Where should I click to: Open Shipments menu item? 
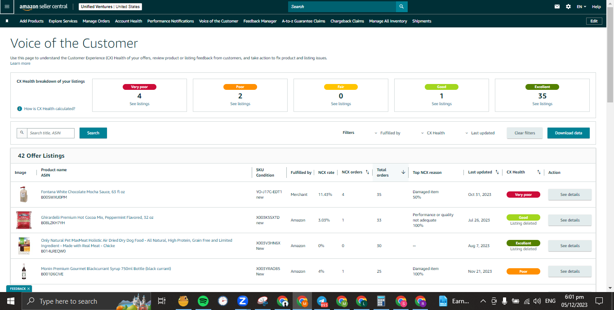coord(422,21)
